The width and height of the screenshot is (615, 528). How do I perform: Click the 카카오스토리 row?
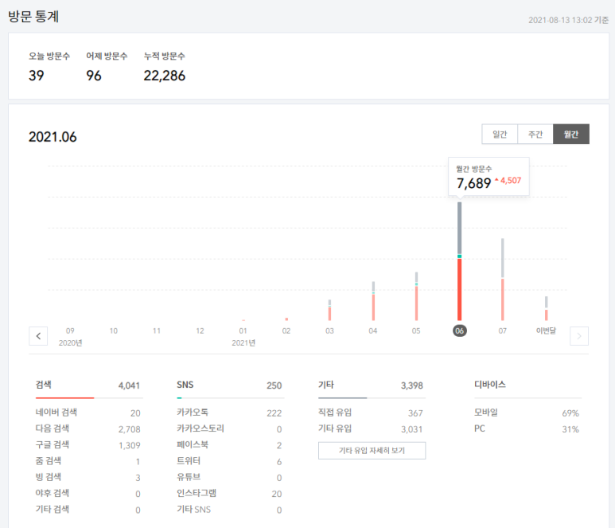(229, 428)
